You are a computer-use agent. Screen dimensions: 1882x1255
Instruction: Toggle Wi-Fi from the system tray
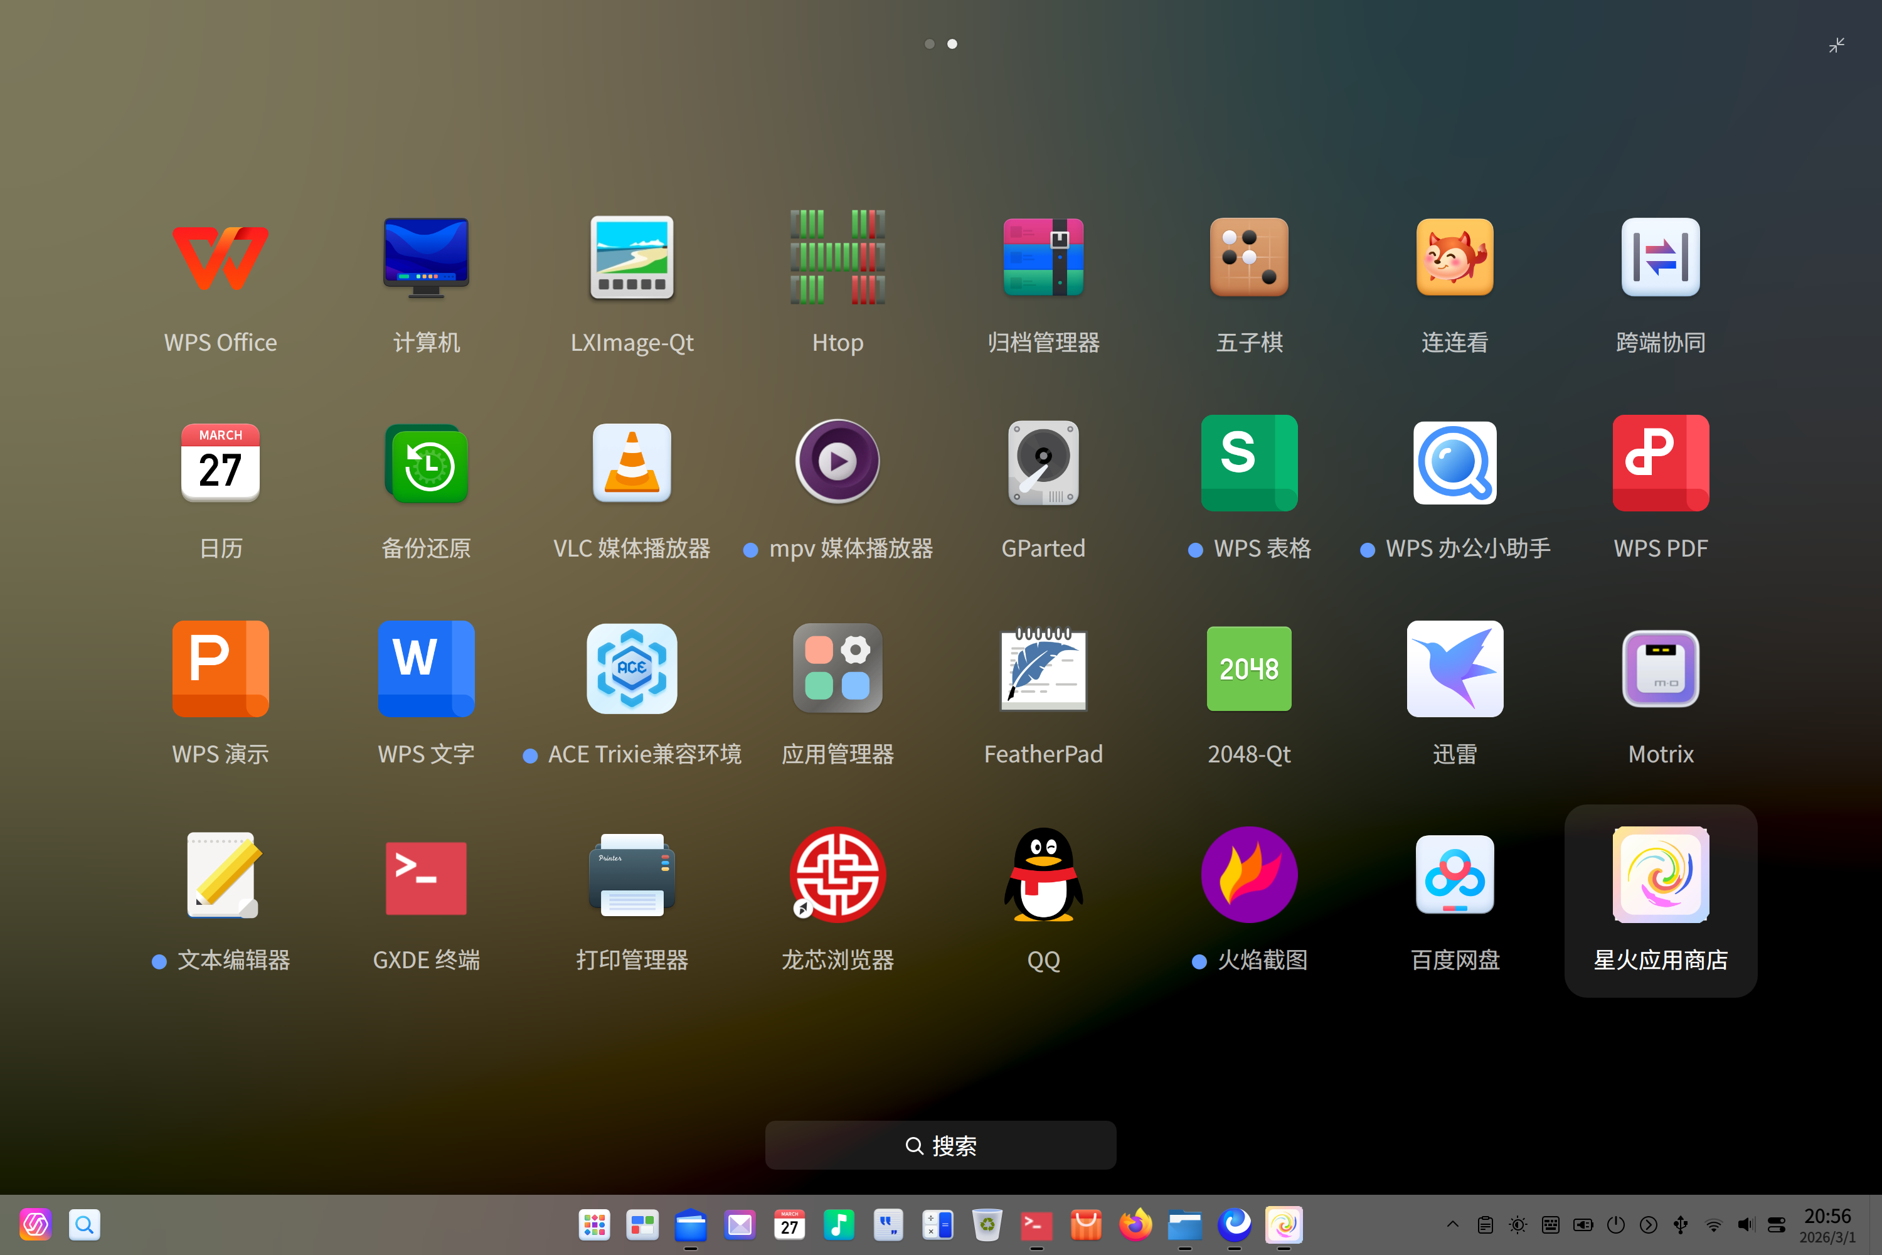[1713, 1225]
